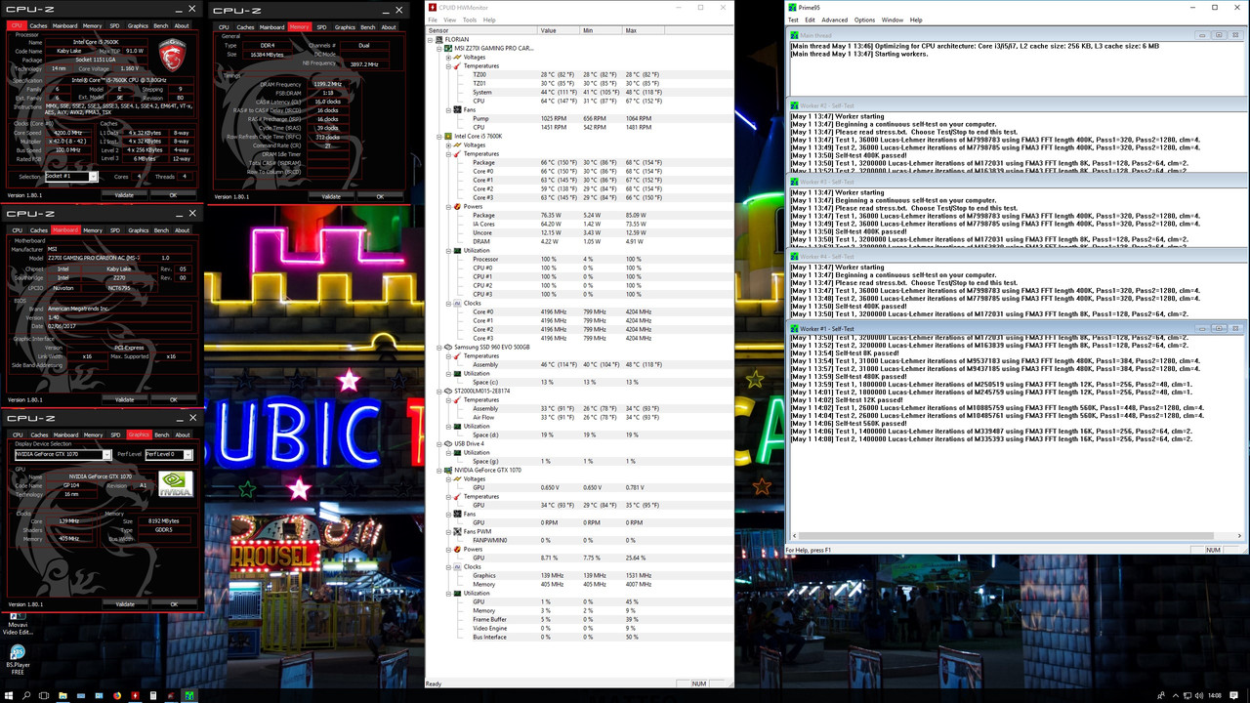Click the Max column header in HWMonitor
Screen dimensions: 1250x703
pyautogui.click(x=643, y=30)
